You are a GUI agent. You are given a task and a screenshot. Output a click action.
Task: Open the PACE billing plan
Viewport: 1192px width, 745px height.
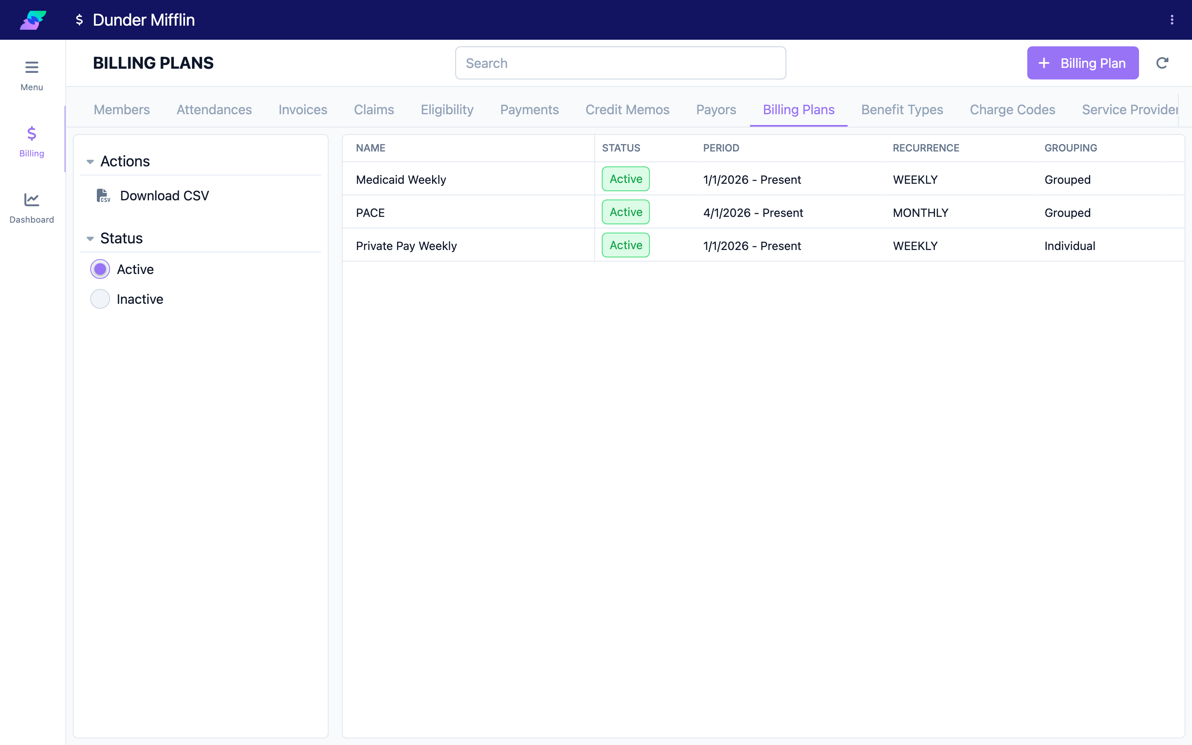(x=763, y=212)
